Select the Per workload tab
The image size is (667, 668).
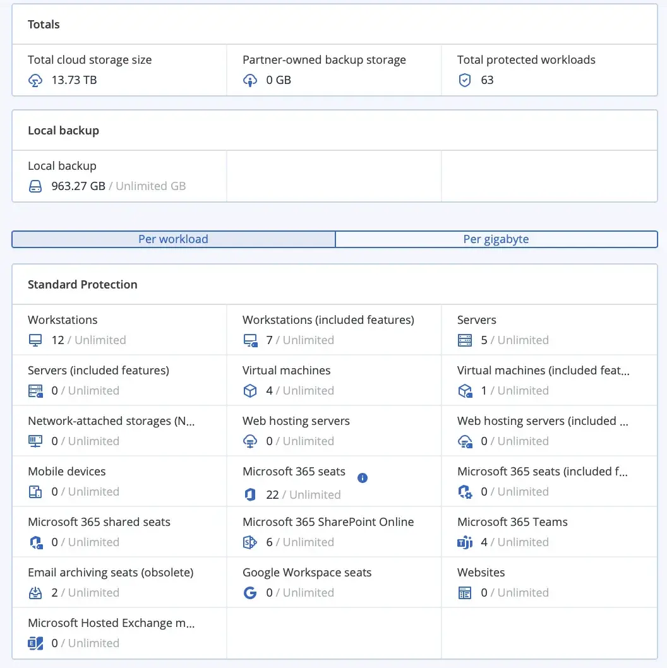point(173,239)
